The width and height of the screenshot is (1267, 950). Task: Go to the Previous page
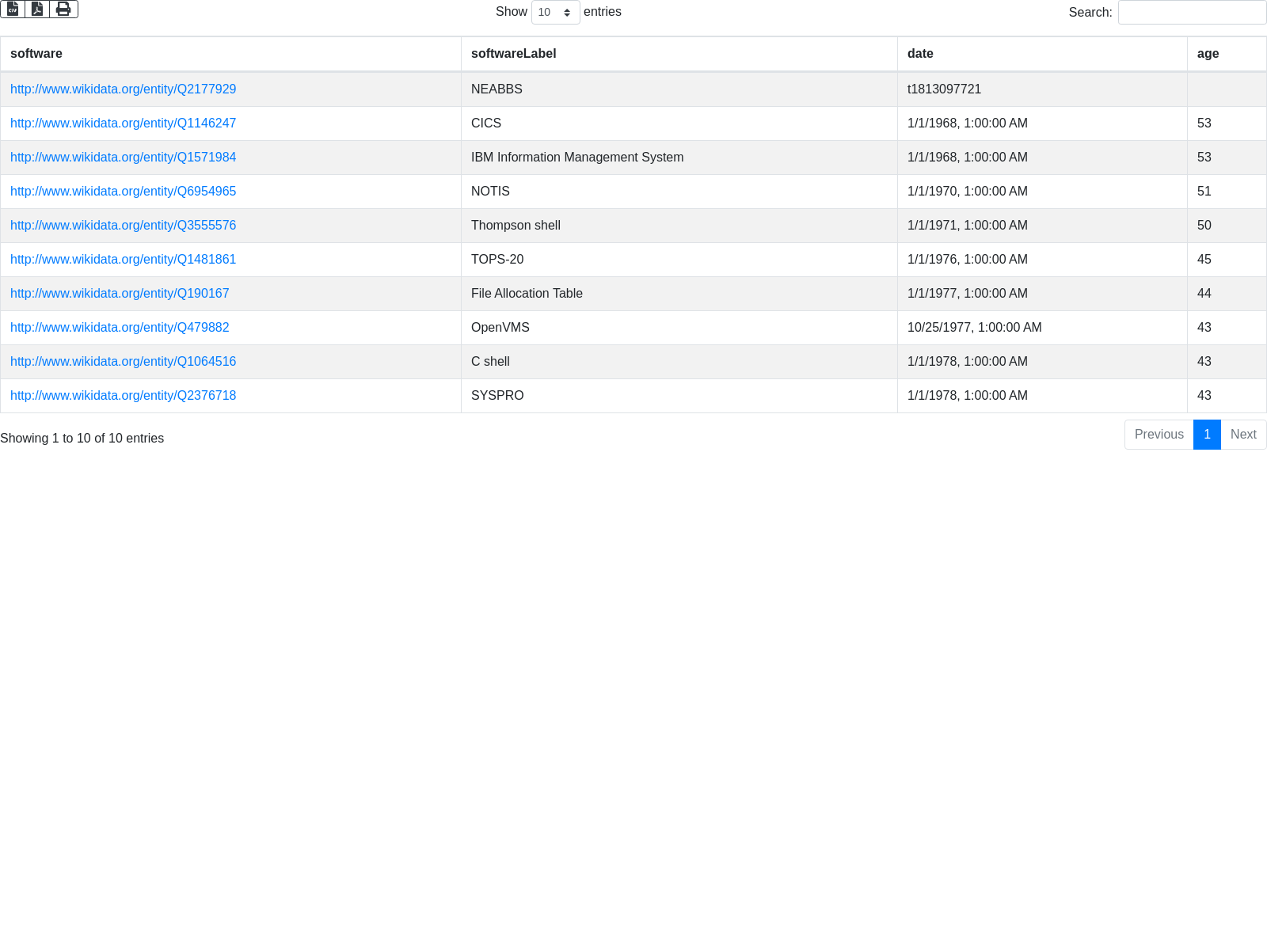(1159, 435)
